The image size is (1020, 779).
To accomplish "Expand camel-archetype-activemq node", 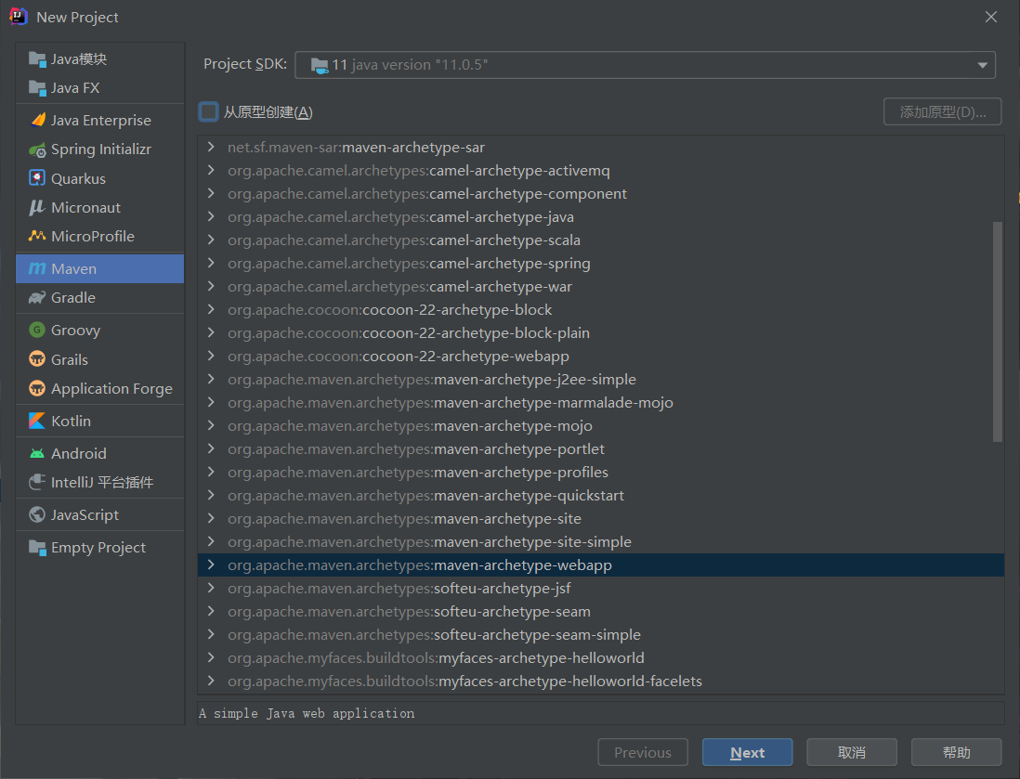I will [x=211, y=170].
